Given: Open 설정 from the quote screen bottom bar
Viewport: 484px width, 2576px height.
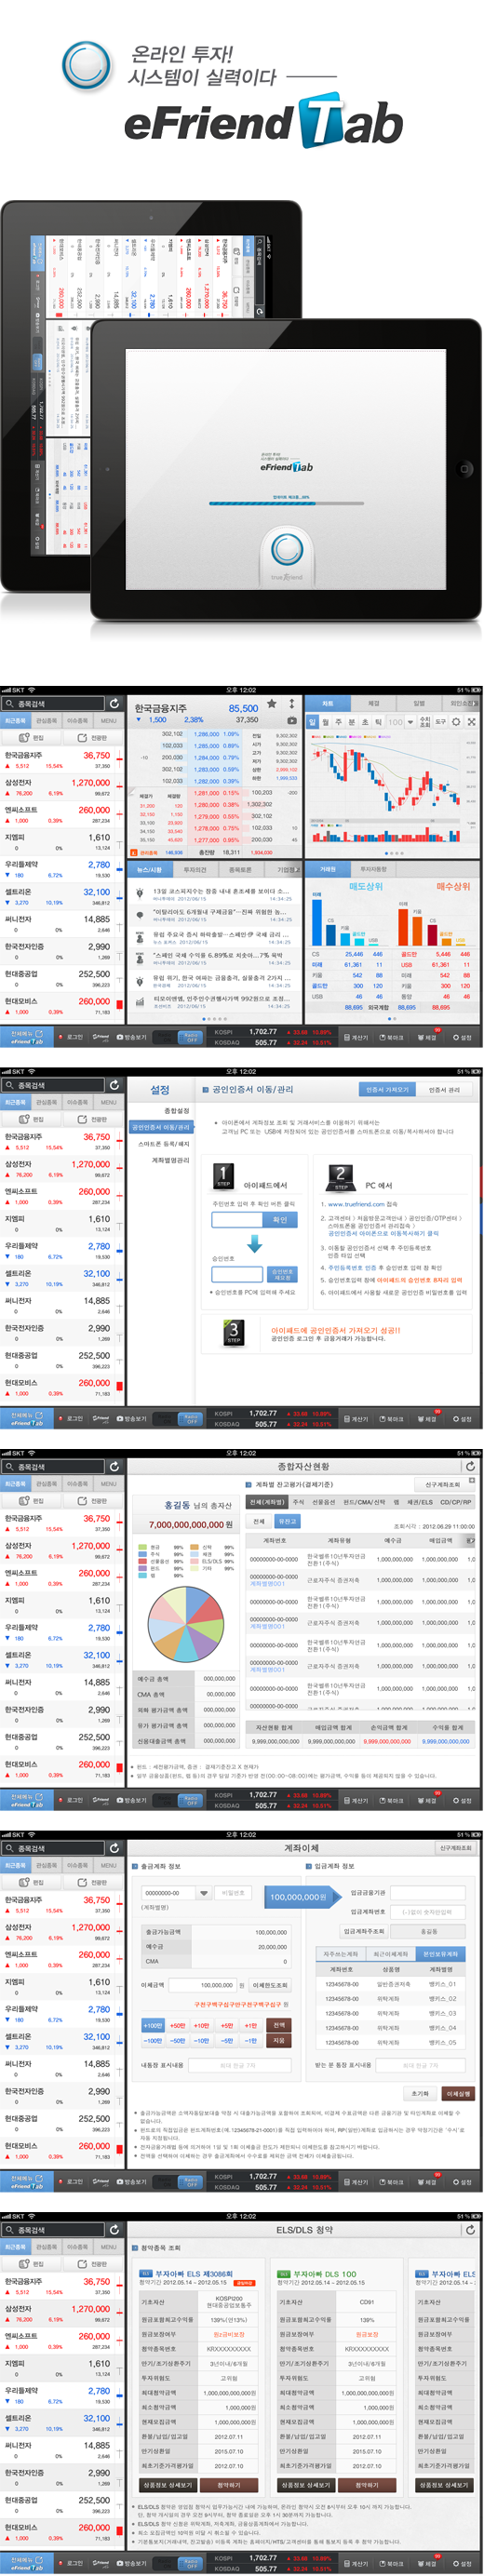Looking at the screenshot, I should tap(462, 1037).
